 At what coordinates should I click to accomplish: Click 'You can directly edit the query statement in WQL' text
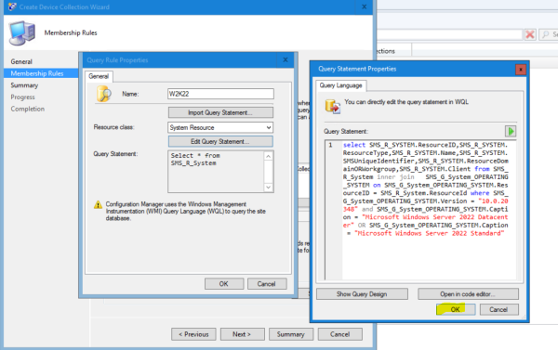406,102
